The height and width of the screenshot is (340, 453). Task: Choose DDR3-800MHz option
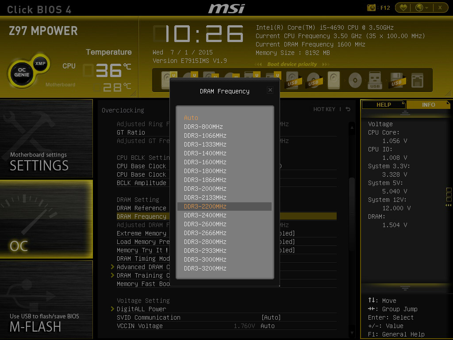[x=203, y=127]
